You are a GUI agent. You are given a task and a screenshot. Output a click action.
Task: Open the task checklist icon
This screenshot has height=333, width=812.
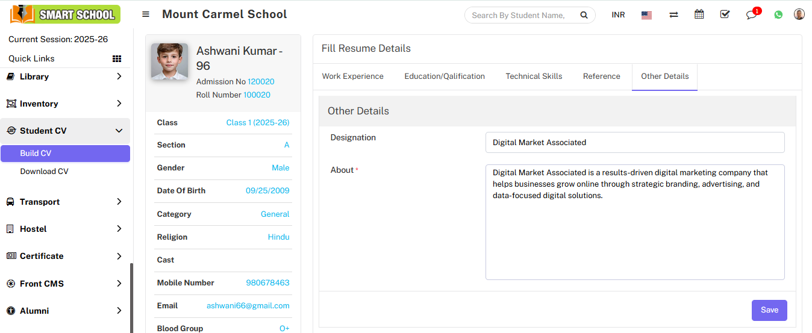tap(725, 14)
